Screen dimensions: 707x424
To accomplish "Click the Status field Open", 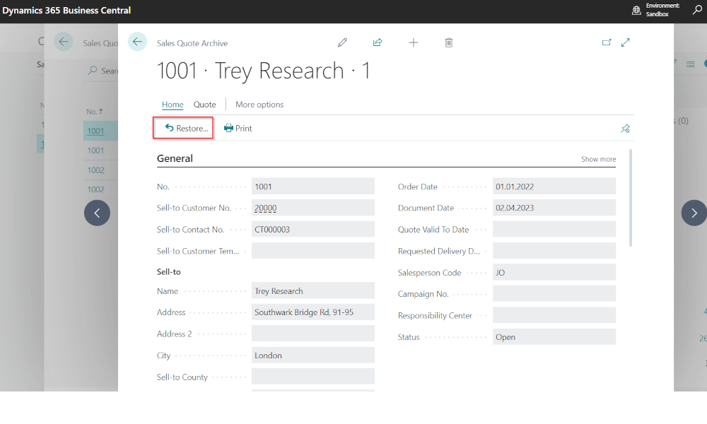I will coord(554,336).
